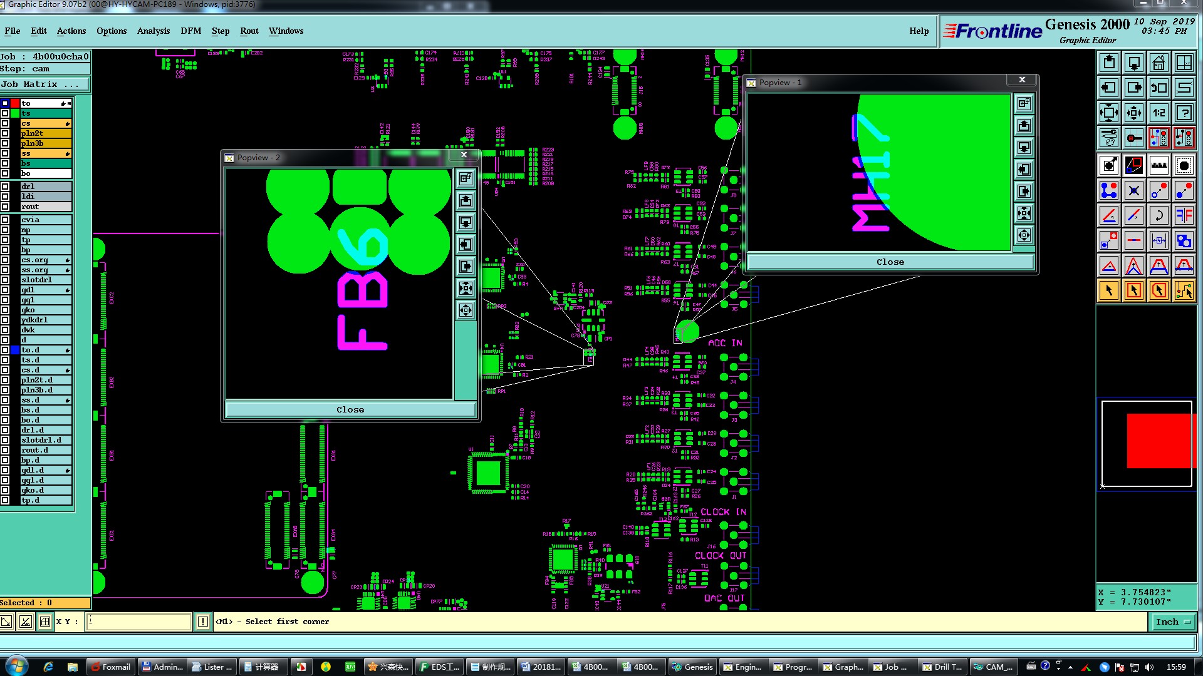Open the DFM menu
This screenshot has height=676, width=1203.
tap(190, 31)
